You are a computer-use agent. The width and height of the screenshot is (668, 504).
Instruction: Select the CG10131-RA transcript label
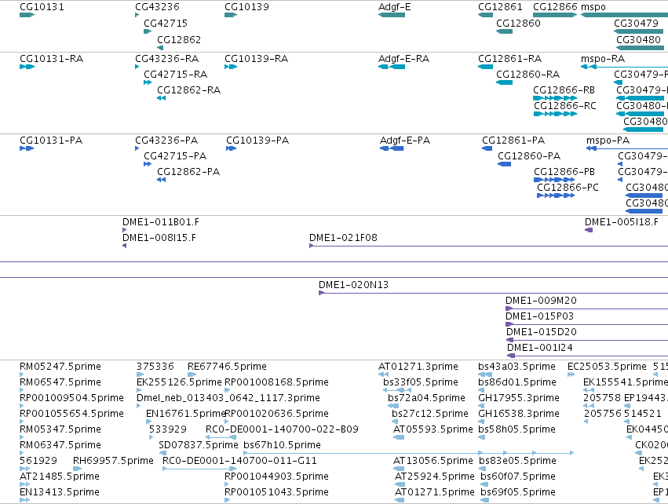click(x=51, y=58)
